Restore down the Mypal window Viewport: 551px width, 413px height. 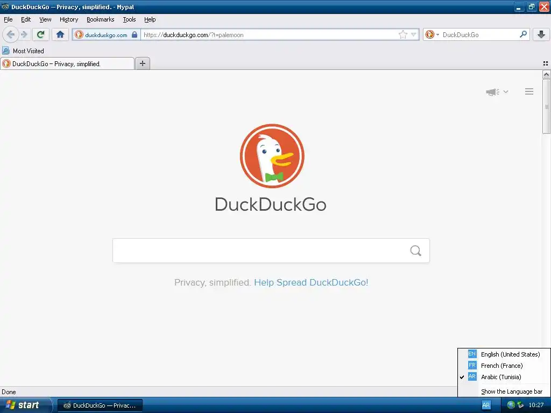click(x=531, y=6)
